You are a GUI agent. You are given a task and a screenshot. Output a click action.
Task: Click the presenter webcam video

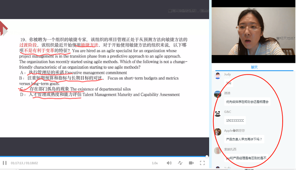[253, 31]
